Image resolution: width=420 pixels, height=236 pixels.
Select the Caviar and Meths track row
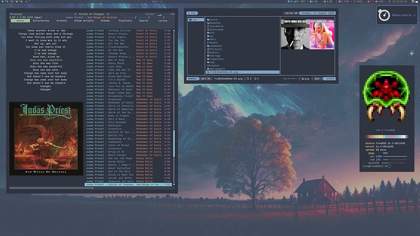(x=128, y=178)
